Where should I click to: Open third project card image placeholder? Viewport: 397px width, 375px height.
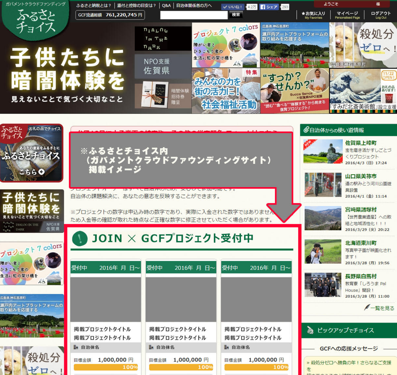[256, 299]
